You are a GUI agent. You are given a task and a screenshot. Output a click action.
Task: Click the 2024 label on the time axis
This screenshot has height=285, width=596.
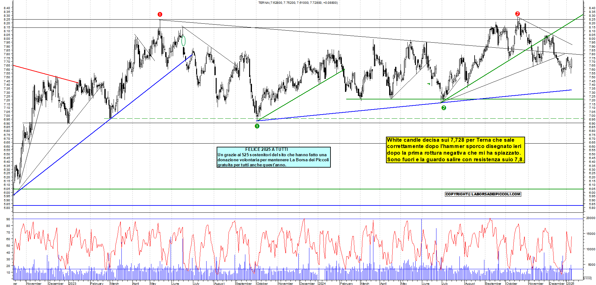pyautogui.click(x=322, y=283)
